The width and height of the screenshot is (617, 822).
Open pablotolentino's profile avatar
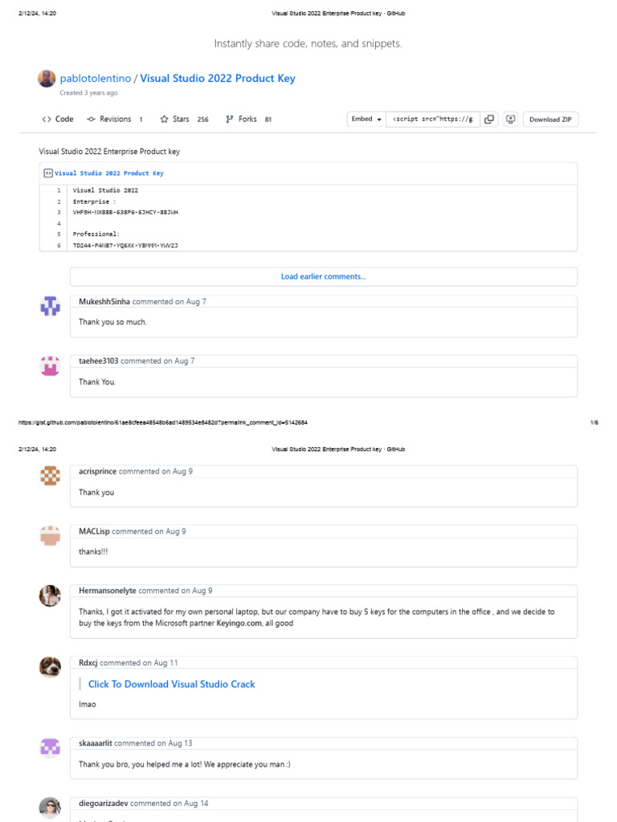click(x=47, y=79)
